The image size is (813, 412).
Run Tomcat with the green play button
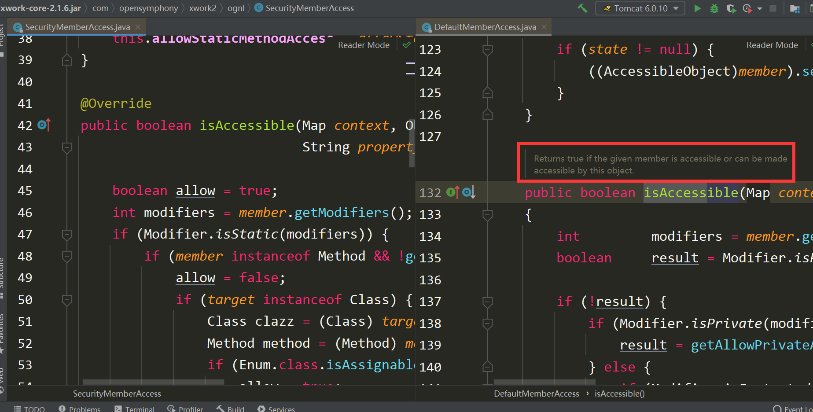click(x=697, y=8)
